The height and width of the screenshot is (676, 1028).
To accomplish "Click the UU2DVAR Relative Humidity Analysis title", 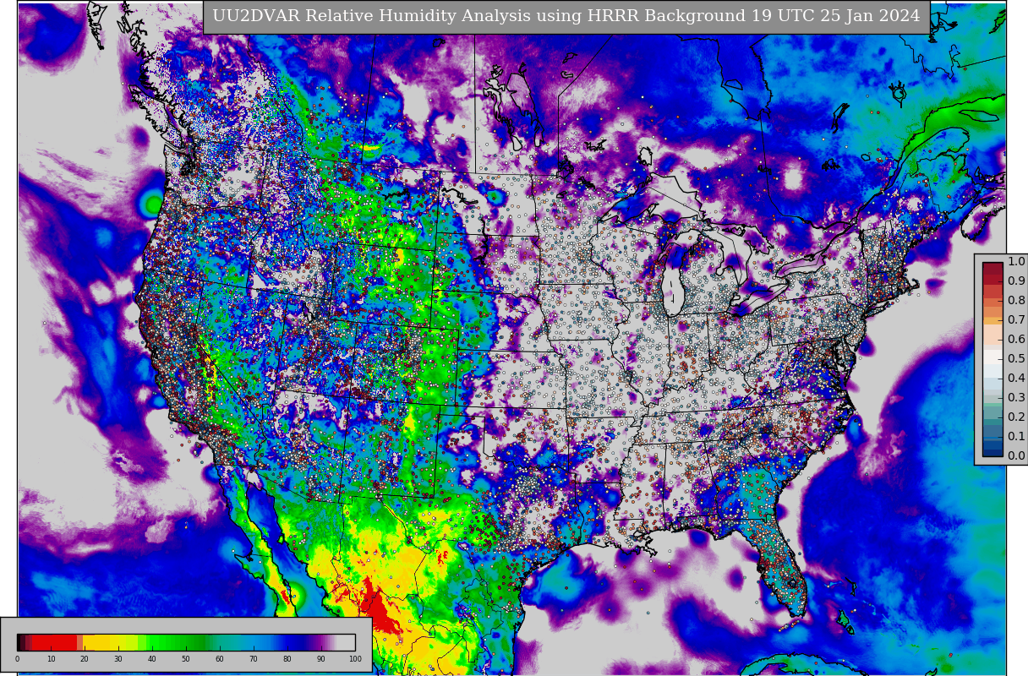I will pos(566,16).
